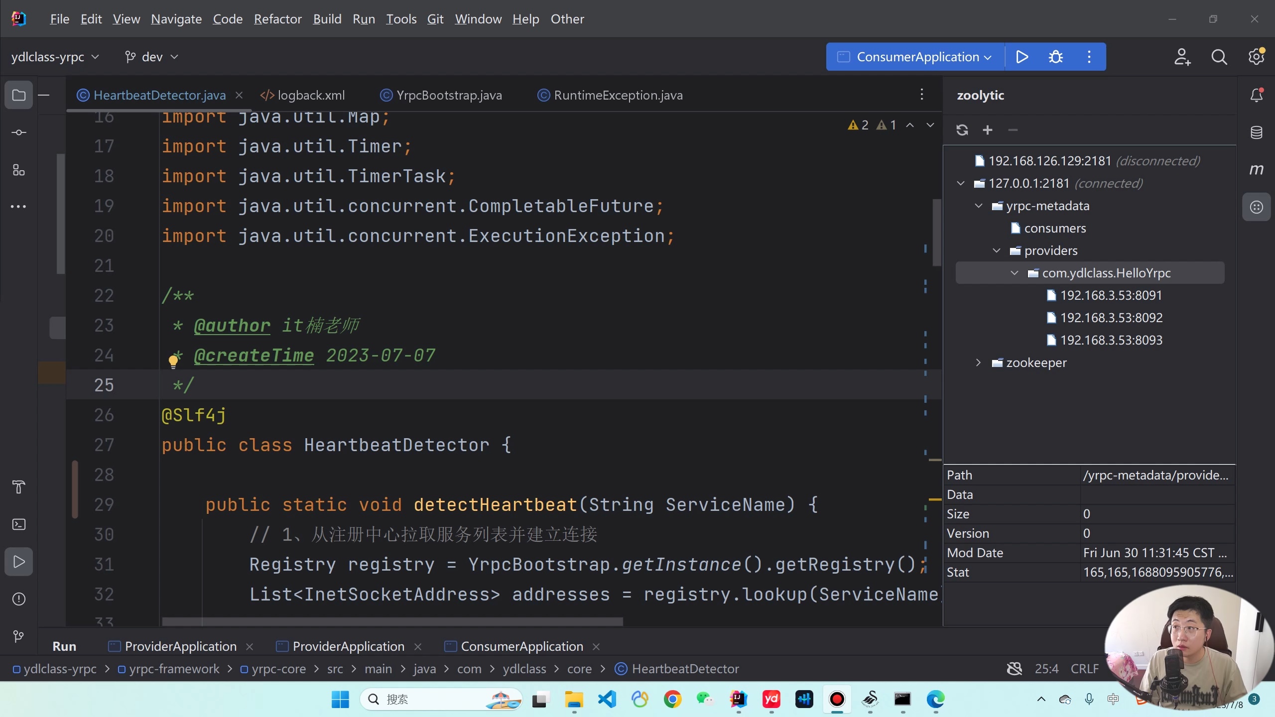
Task: Add a new connection with plus icon
Action: tap(987, 130)
